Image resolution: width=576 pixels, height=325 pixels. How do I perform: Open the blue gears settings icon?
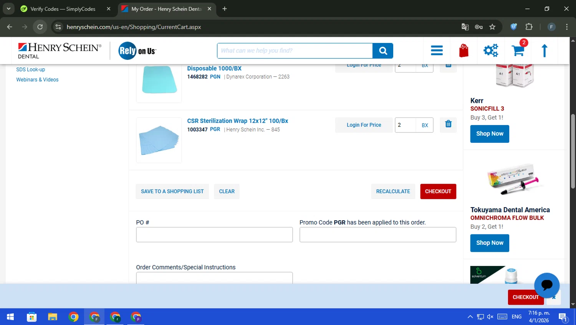tap(491, 50)
